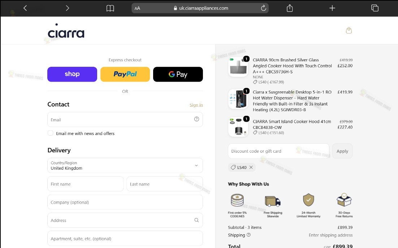Open the Country/Region dropdown

click(x=125, y=165)
